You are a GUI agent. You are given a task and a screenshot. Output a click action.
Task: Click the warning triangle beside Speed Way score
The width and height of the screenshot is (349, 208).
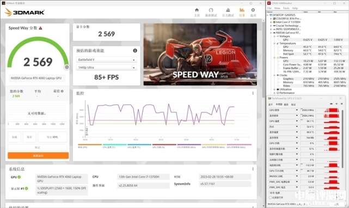pyautogui.click(x=40, y=28)
